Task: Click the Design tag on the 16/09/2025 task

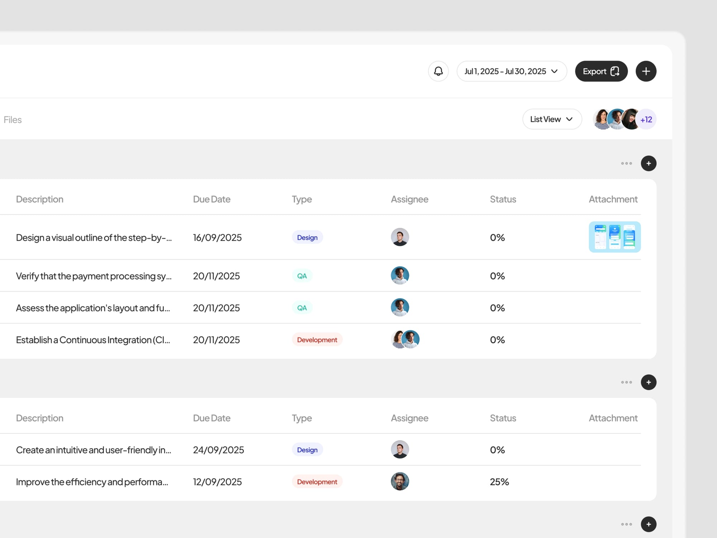Action: (307, 237)
